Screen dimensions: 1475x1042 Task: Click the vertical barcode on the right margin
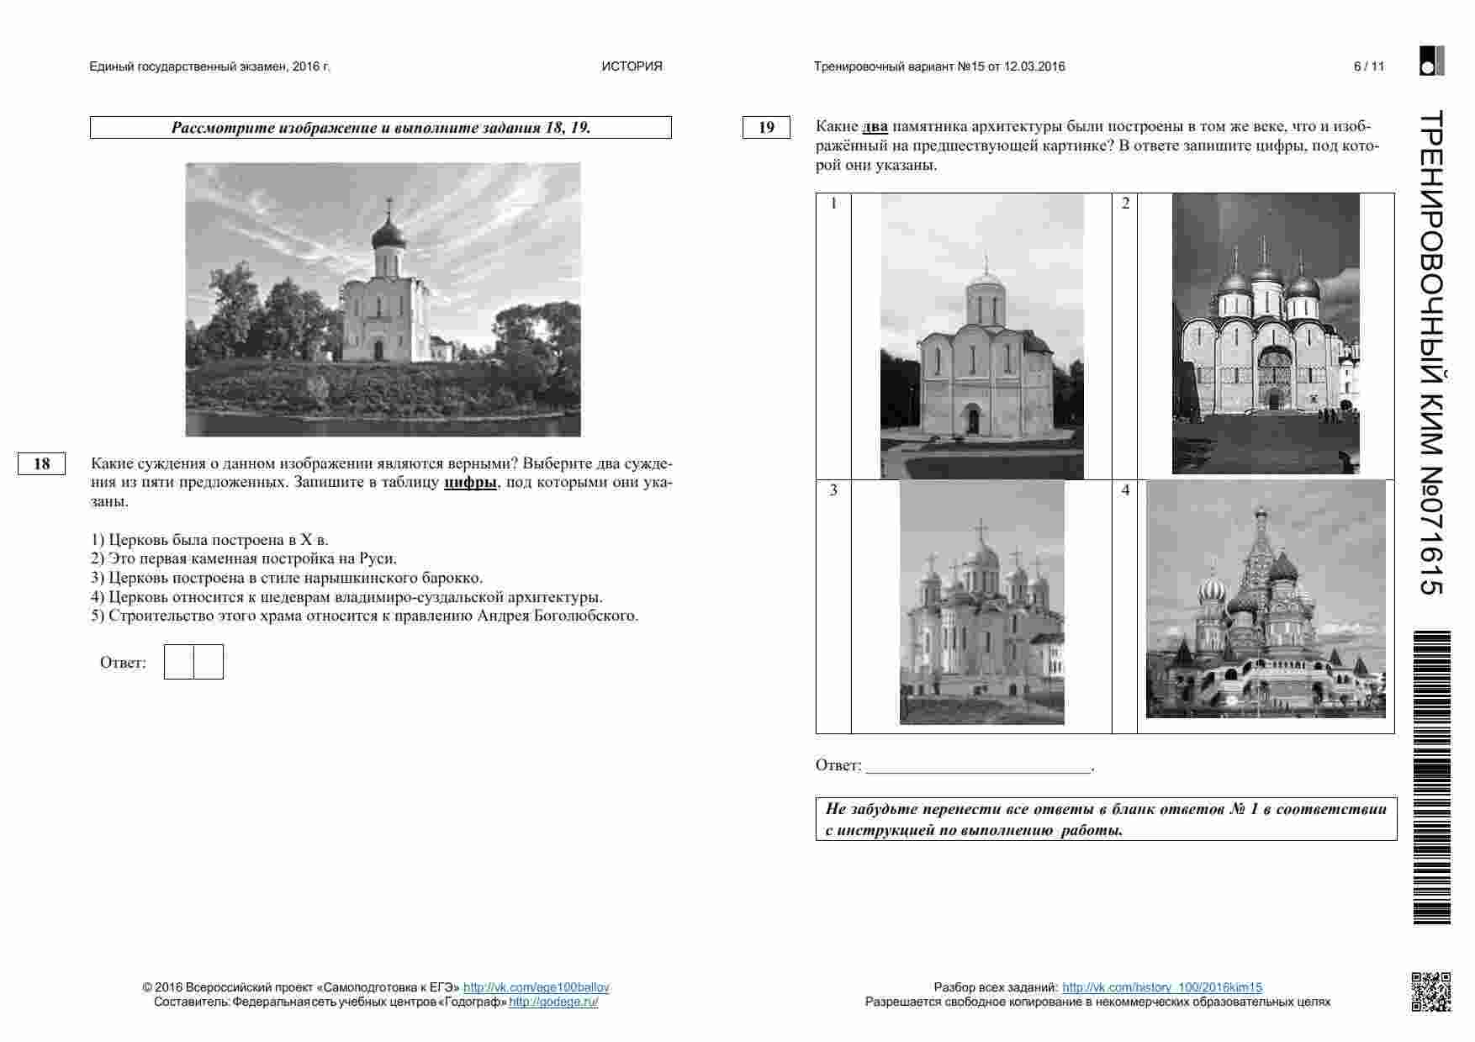click(1431, 777)
